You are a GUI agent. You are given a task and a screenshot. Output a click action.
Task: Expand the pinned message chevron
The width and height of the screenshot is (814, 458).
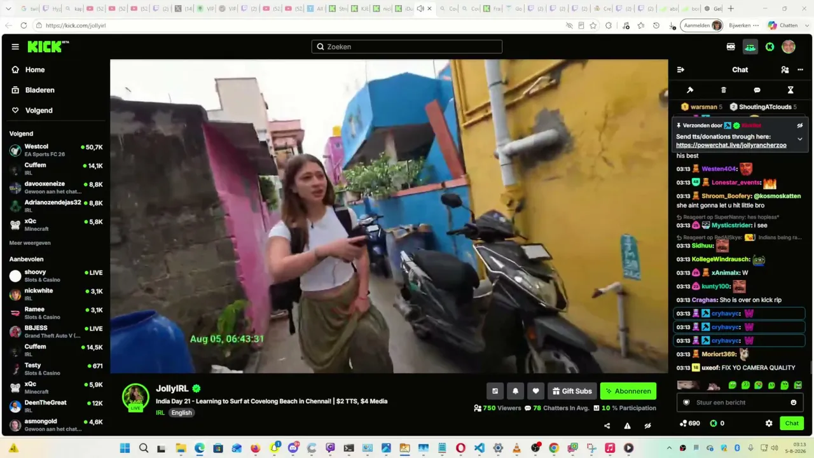pos(800,139)
